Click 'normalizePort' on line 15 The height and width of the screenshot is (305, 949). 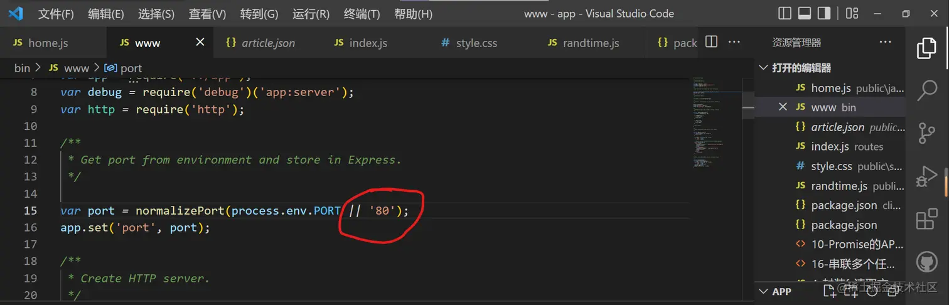tap(180, 210)
